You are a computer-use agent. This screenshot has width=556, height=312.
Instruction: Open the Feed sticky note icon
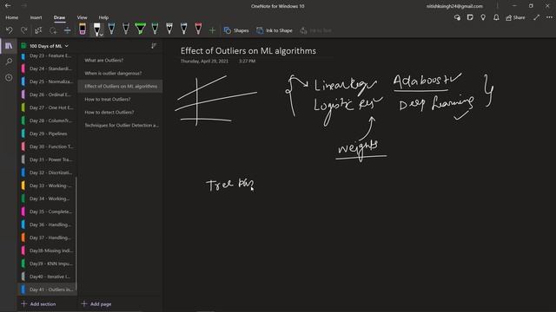click(470, 17)
